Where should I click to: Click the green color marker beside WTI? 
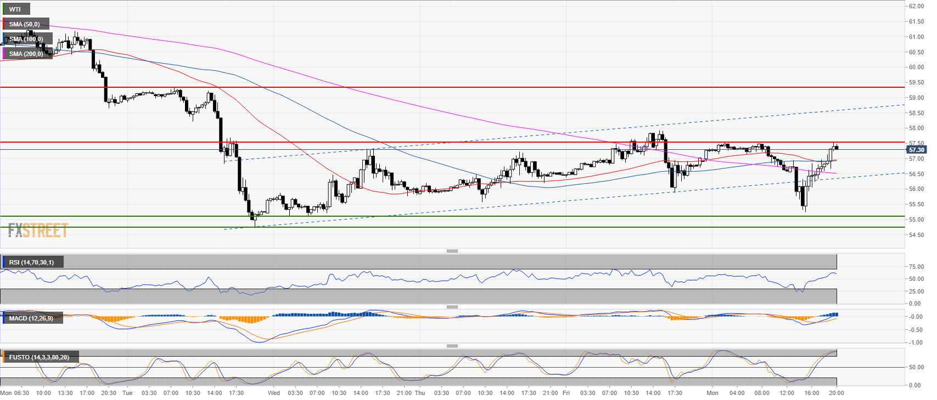click(x=4, y=9)
